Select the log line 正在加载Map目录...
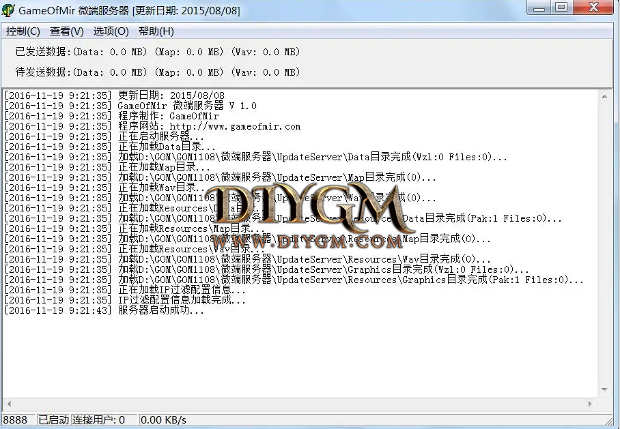 click(x=107, y=168)
